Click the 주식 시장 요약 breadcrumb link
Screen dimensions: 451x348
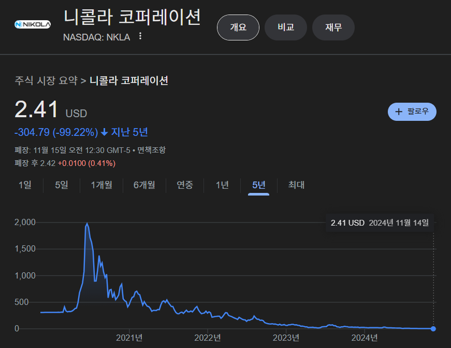coord(46,80)
